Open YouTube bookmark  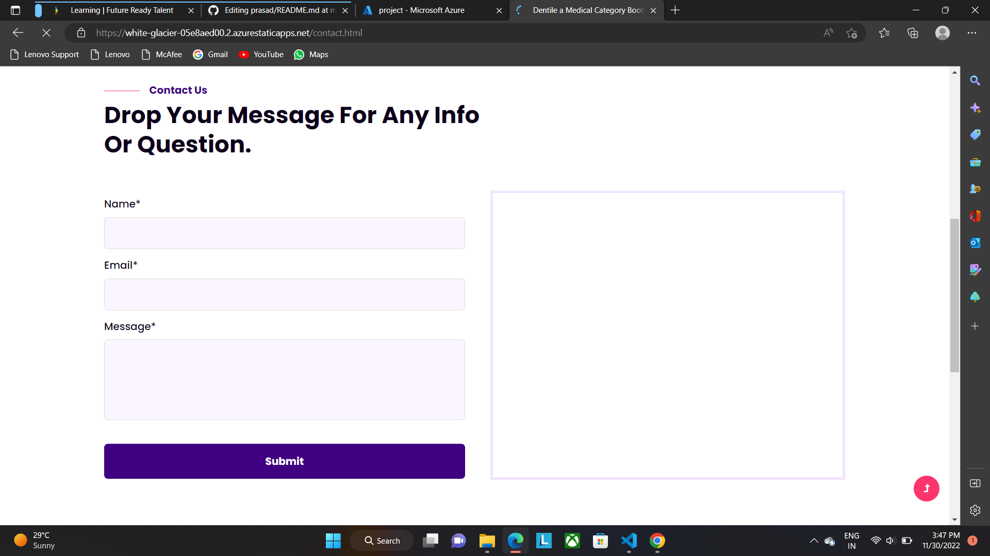point(261,55)
